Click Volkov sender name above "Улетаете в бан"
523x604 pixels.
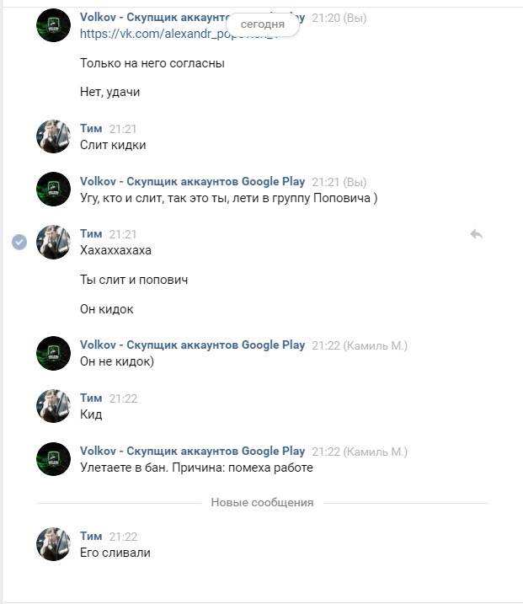192,451
